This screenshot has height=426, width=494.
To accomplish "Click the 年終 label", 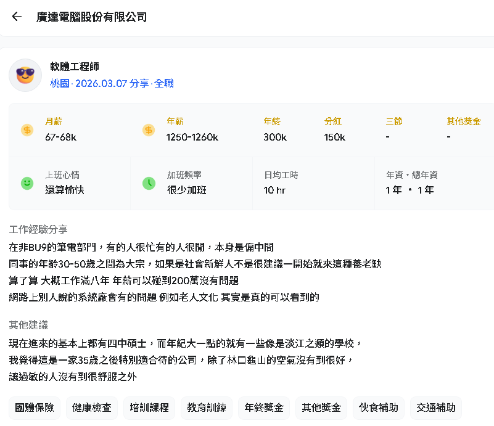I will click(x=272, y=121).
